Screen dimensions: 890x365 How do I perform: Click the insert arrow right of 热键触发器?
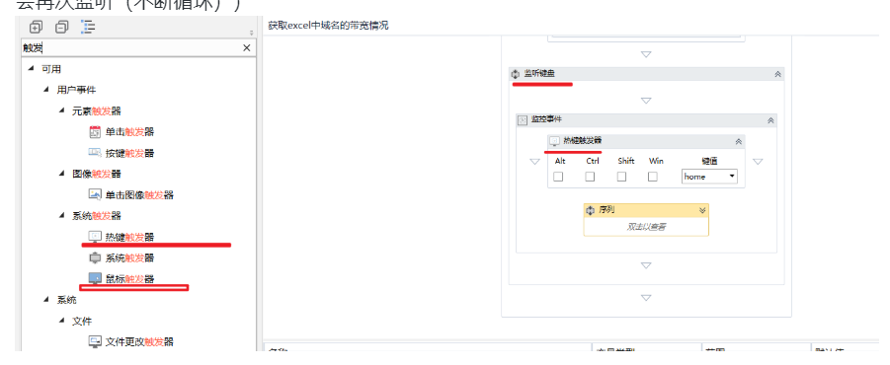[x=758, y=162]
